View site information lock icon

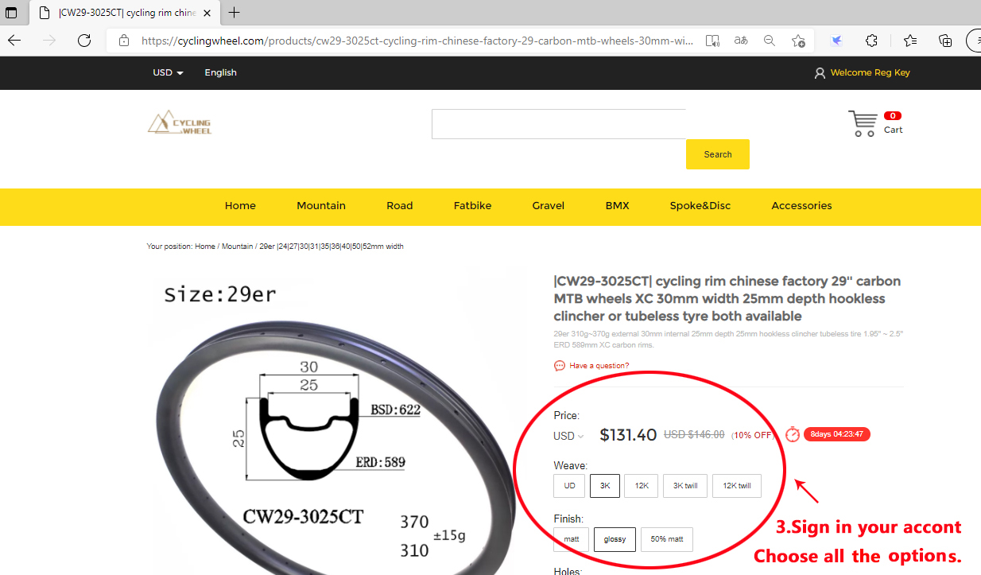click(123, 41)
